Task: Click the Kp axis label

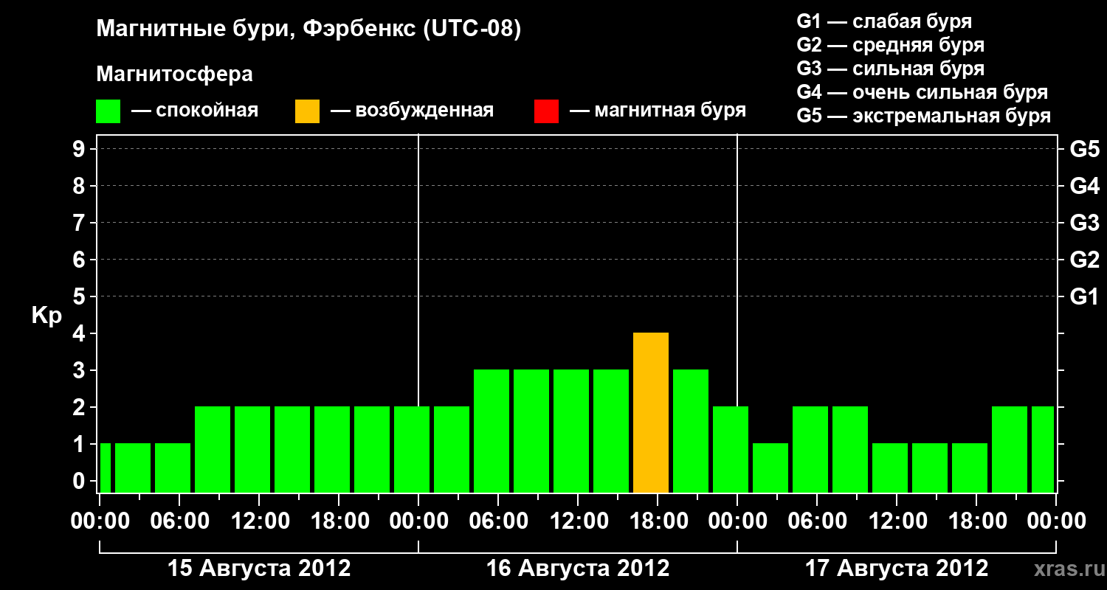Action: [46, 316]
